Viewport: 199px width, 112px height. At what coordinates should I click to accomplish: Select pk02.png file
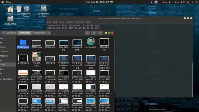coord(50,59)
